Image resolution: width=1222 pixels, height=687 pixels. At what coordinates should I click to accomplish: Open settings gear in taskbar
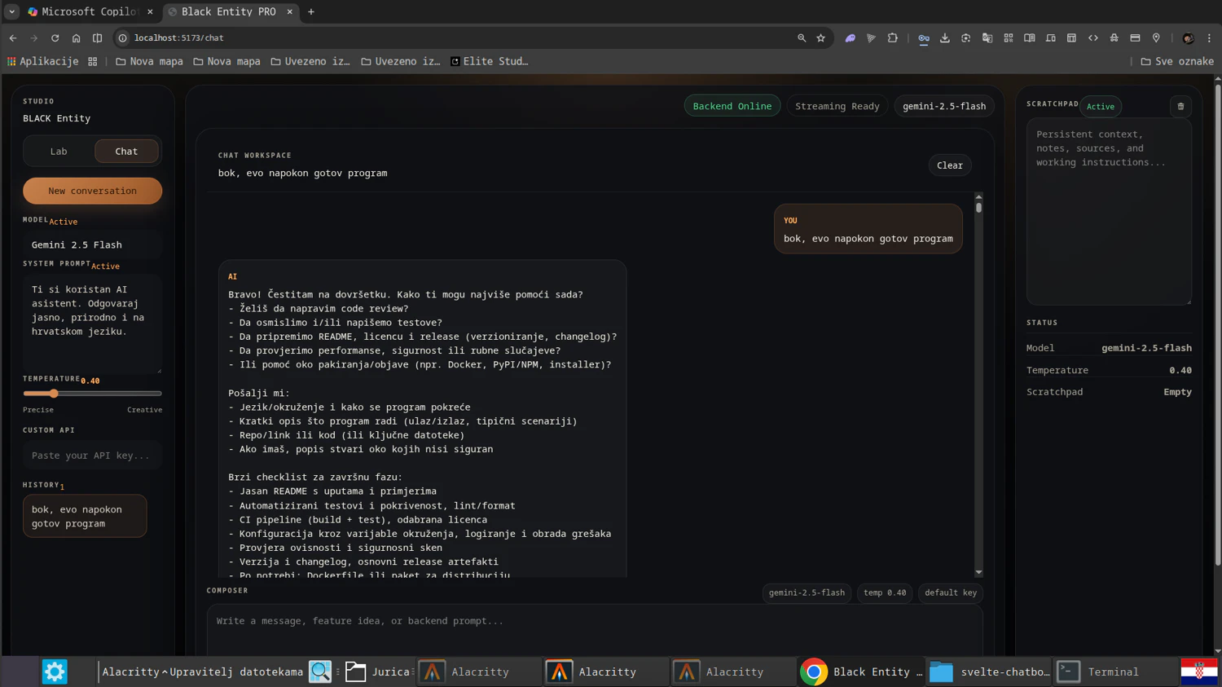(x=55, y=672)
